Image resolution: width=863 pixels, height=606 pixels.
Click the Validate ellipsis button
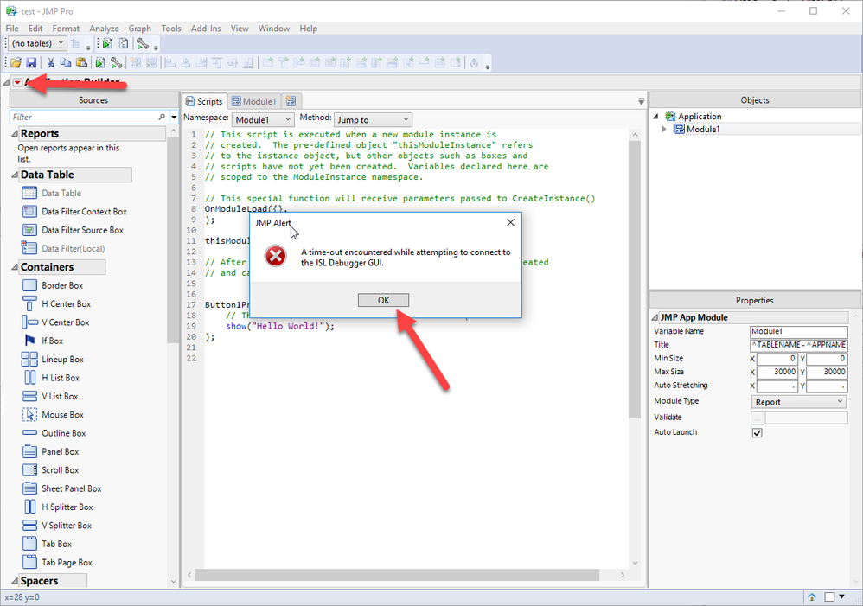(758, 418)
